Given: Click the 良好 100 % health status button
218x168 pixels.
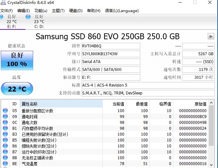Looking at the screenshot, I should pyautogui.click(x=17, y=60).
